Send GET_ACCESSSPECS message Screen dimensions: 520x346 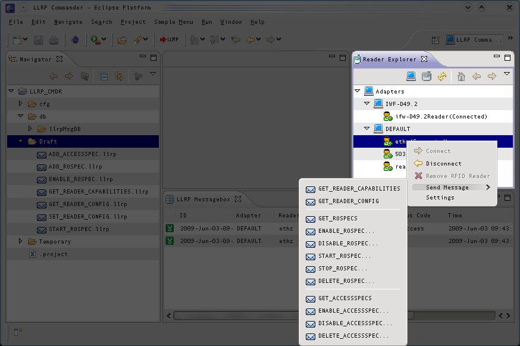[353, 298]
